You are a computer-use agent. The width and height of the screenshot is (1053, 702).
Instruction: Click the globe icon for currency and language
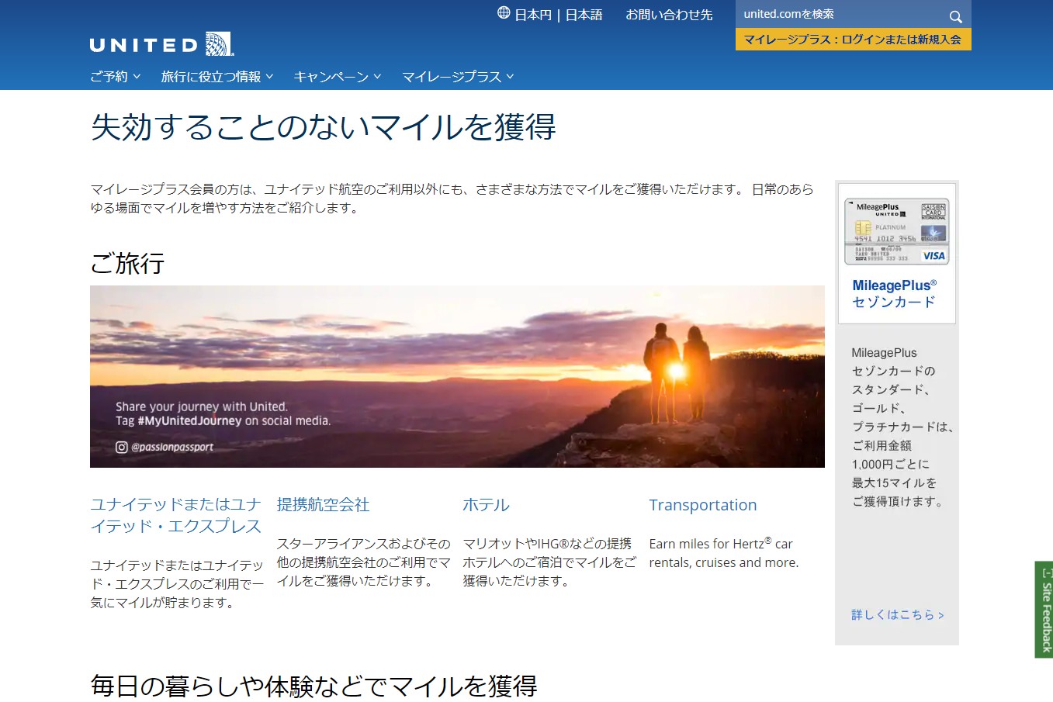coord(504,13)
